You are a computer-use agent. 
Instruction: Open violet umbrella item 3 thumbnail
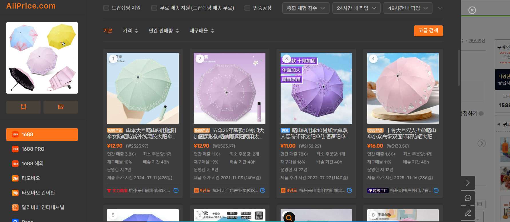pyautogui.click(x=316, y=88)
